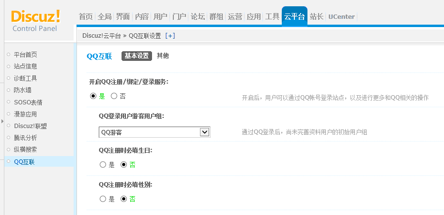Select 否 for 开启QQ注册/绑定/登录服务
Image resolution: width=444 pixels, height=215 pixels.
click(114, 96)
